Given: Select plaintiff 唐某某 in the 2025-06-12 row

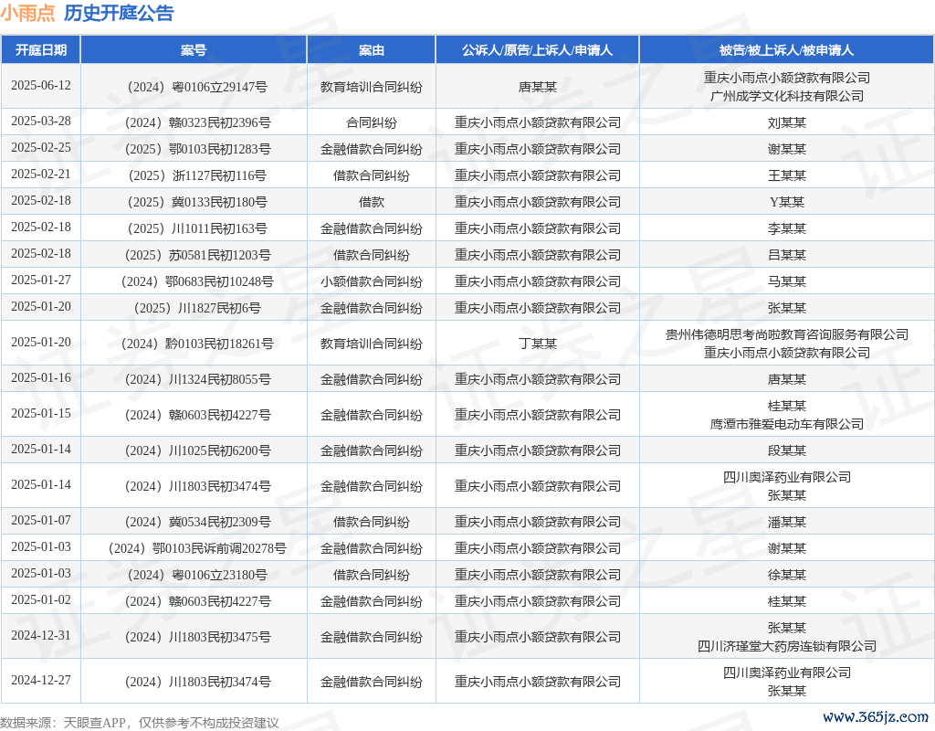Looking at the screenshot, I should pyautogui.click(x=537, y=87).
